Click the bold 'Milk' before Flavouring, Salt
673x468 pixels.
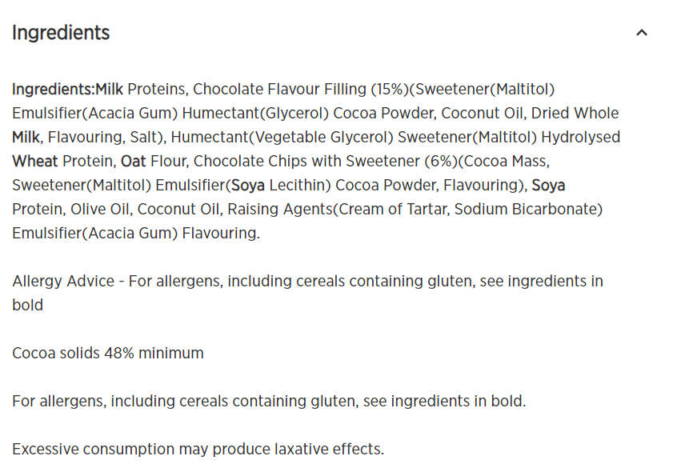point(26,138)
